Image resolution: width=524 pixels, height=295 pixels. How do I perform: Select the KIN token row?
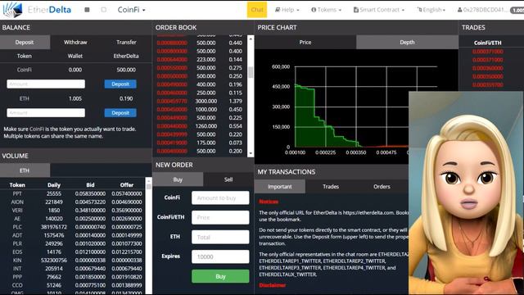[x=73, y=261]
